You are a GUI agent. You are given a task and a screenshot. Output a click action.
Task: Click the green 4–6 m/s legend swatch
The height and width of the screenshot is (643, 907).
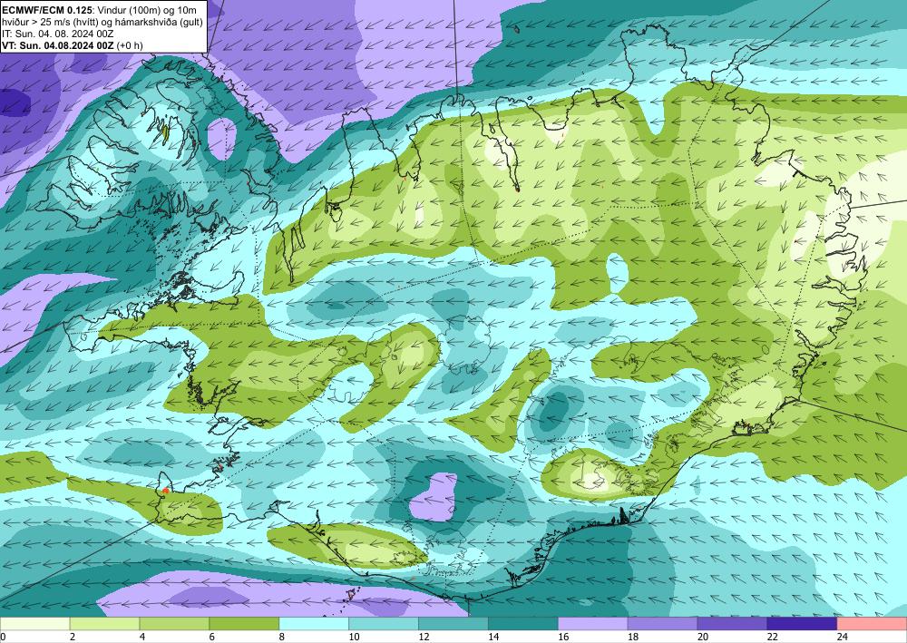(174, 624)
